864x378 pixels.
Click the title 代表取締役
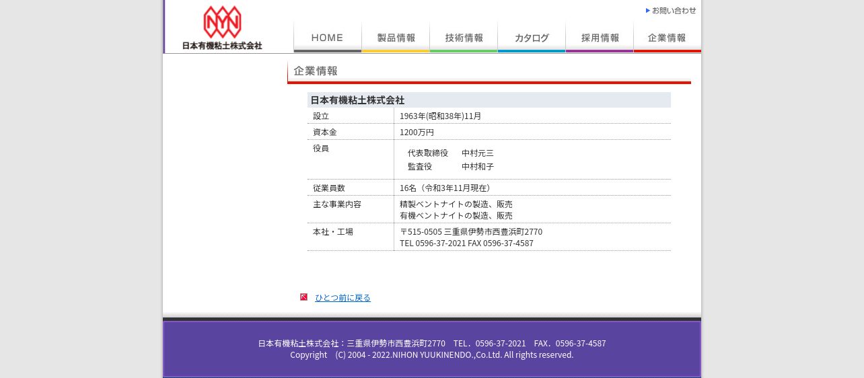click(428, 153)
